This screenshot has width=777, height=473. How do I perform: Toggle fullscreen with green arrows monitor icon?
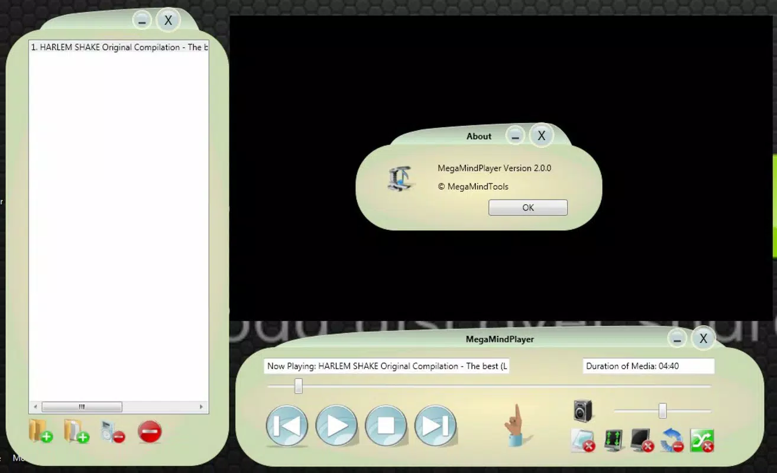(x=614, y=441)
